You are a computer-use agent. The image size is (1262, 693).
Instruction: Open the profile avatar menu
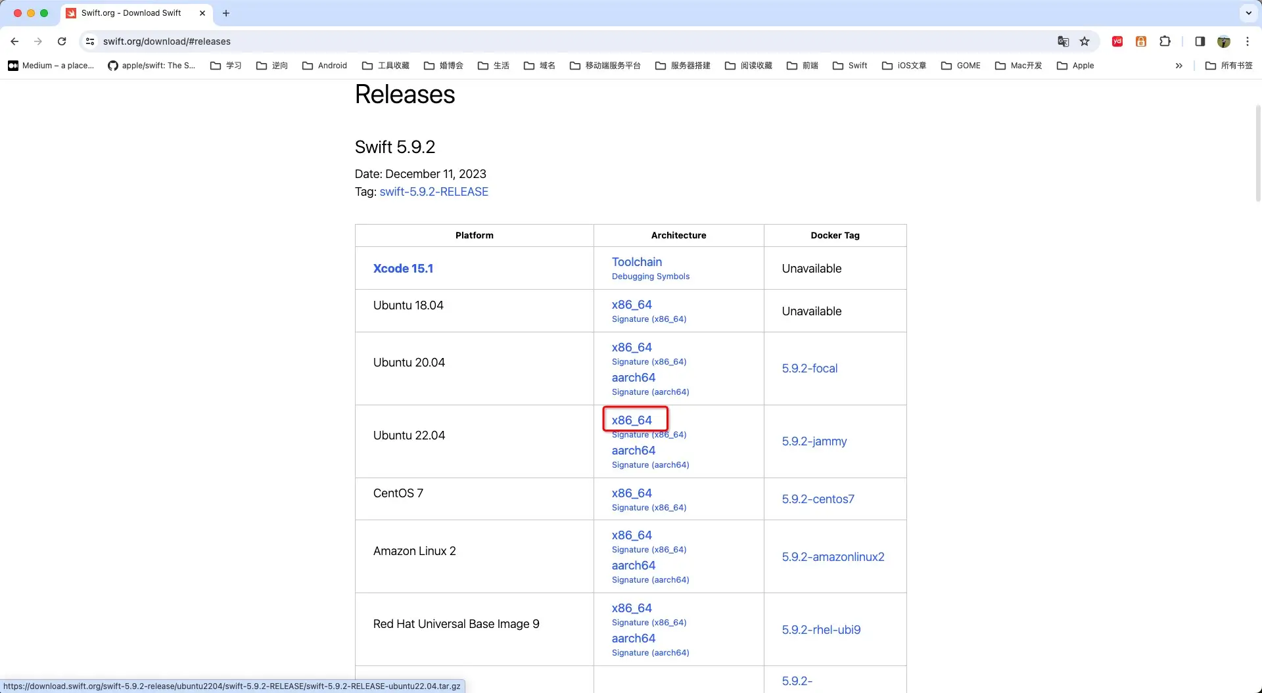coord(1223,41)
